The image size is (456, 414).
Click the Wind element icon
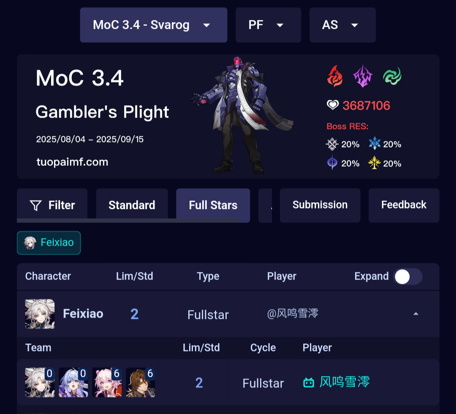coord(392,76)
